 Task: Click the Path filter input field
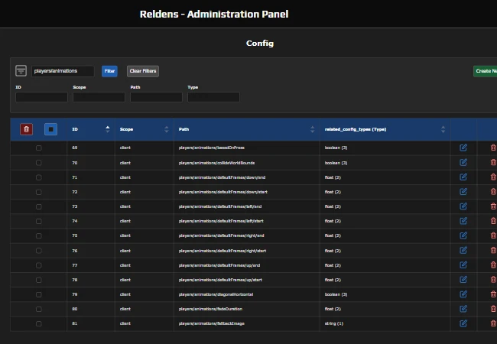pyautogui.click(x=156, y=97)
